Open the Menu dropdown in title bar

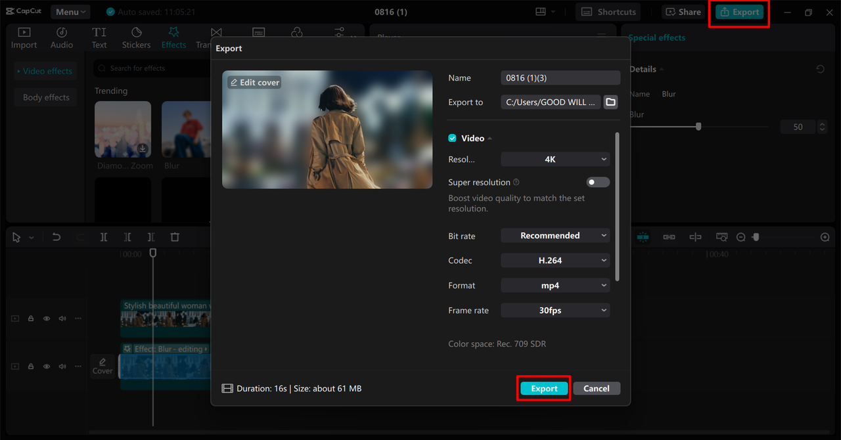(71, 12)
